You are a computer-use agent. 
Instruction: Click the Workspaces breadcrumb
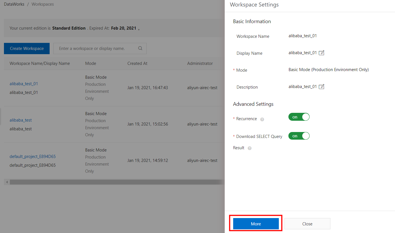click(43, 4)
